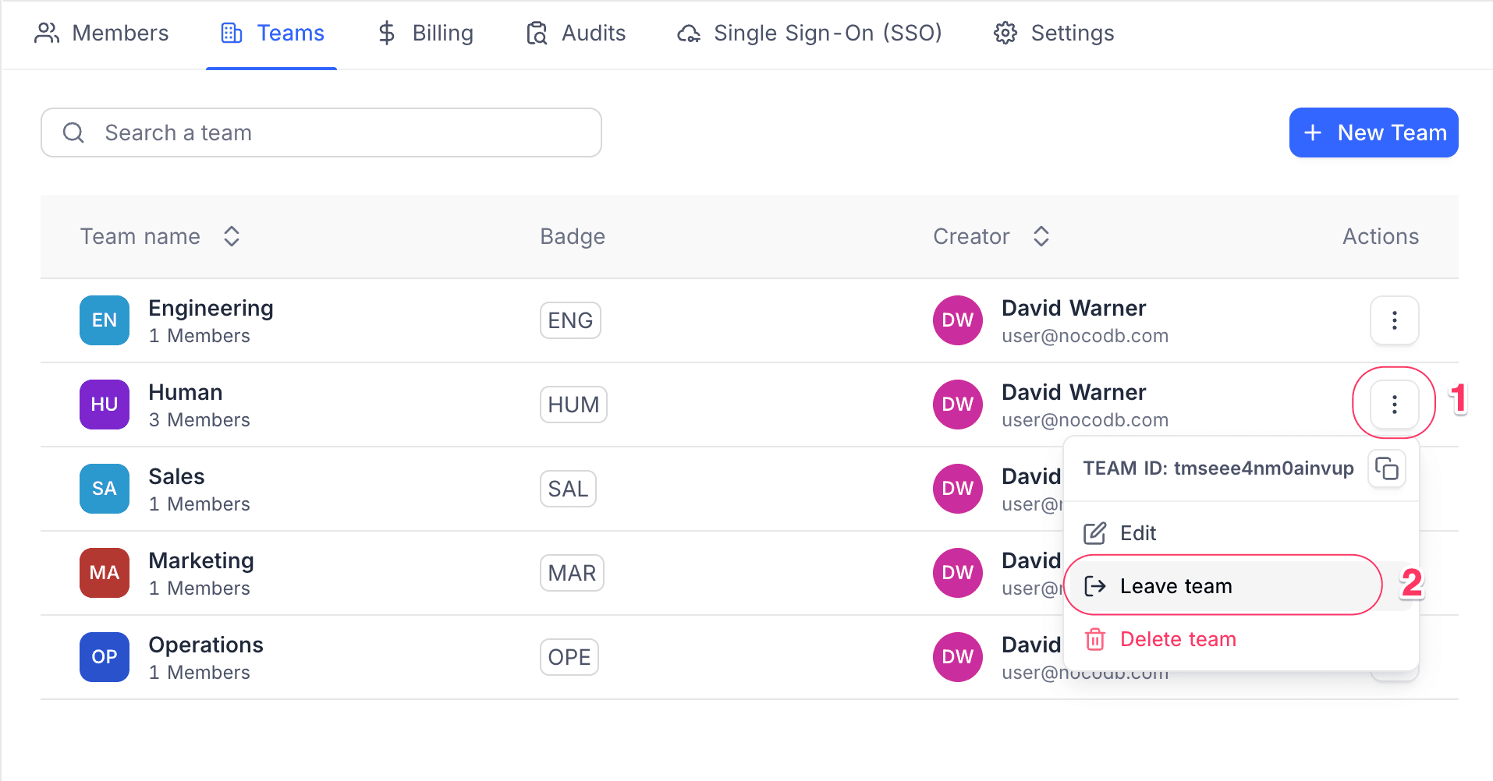Select Delete team option
Viewport: 1493px width, 781px height.
[1177, 639]
